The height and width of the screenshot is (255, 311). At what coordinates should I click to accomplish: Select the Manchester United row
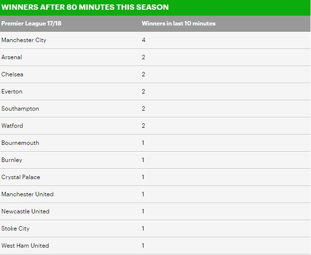(x=27, y=194)
